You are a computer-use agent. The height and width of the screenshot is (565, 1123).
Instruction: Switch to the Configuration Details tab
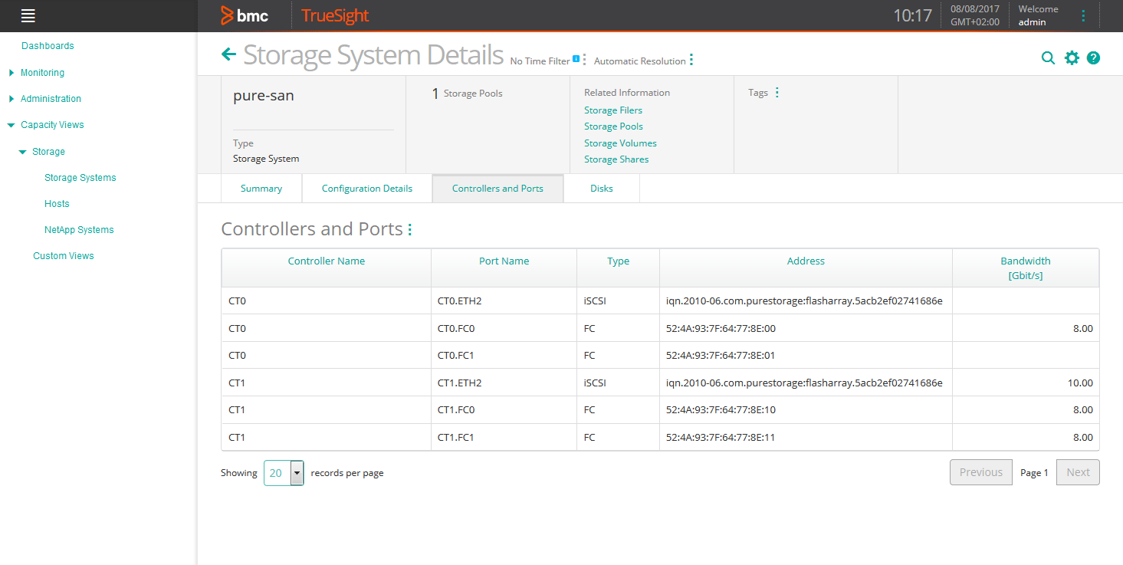(x=367, y=189)
